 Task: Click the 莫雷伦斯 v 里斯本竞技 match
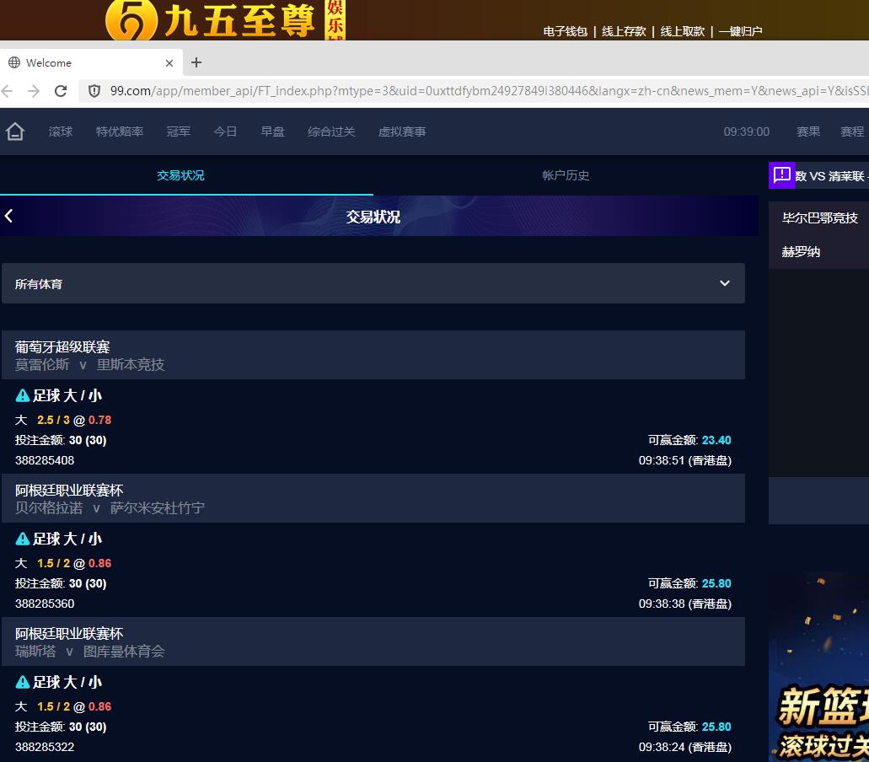click(x=90, y=365)
